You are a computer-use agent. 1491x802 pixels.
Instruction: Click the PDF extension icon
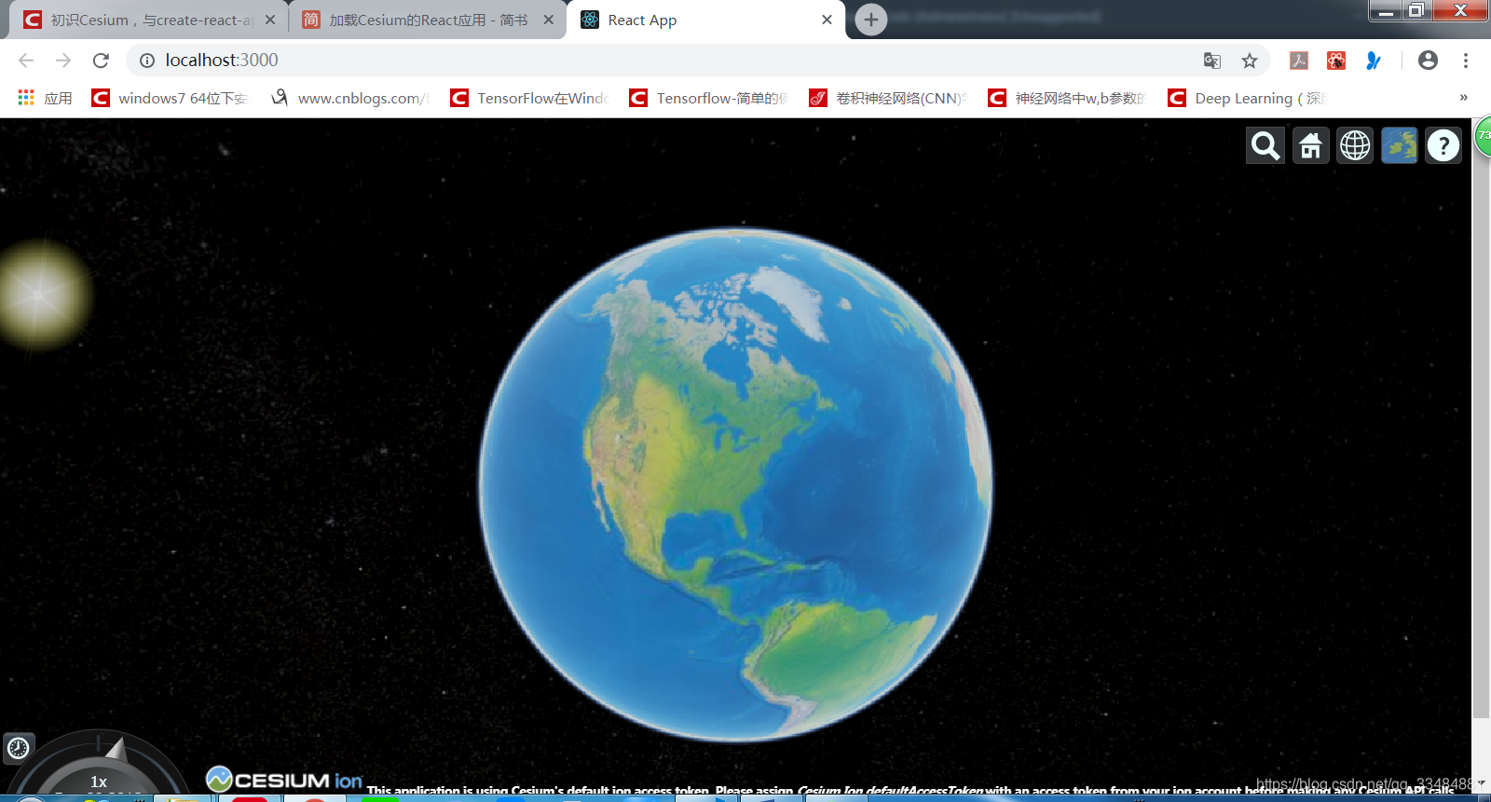coord(1299,61)
